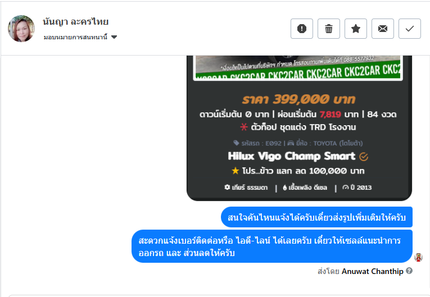This screenshot has height=297, width=430.
Task: Mark conversation as spam with exclamation icon
Action: tap(302, 29)
